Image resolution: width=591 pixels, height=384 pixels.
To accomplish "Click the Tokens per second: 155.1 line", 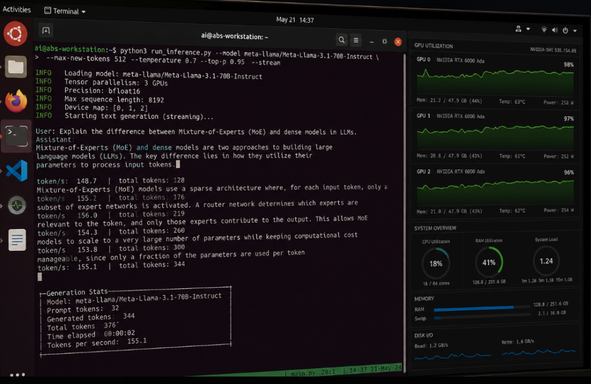I will tap(96, 342).
